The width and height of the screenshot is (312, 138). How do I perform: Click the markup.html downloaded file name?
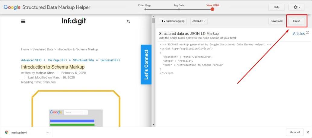19,133
